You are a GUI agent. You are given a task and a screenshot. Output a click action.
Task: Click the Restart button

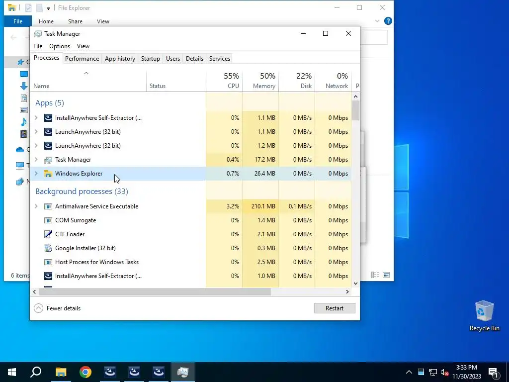tap(335, 308)
